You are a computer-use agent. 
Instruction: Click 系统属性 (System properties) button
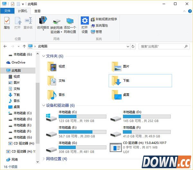click(x=99, y=25)
